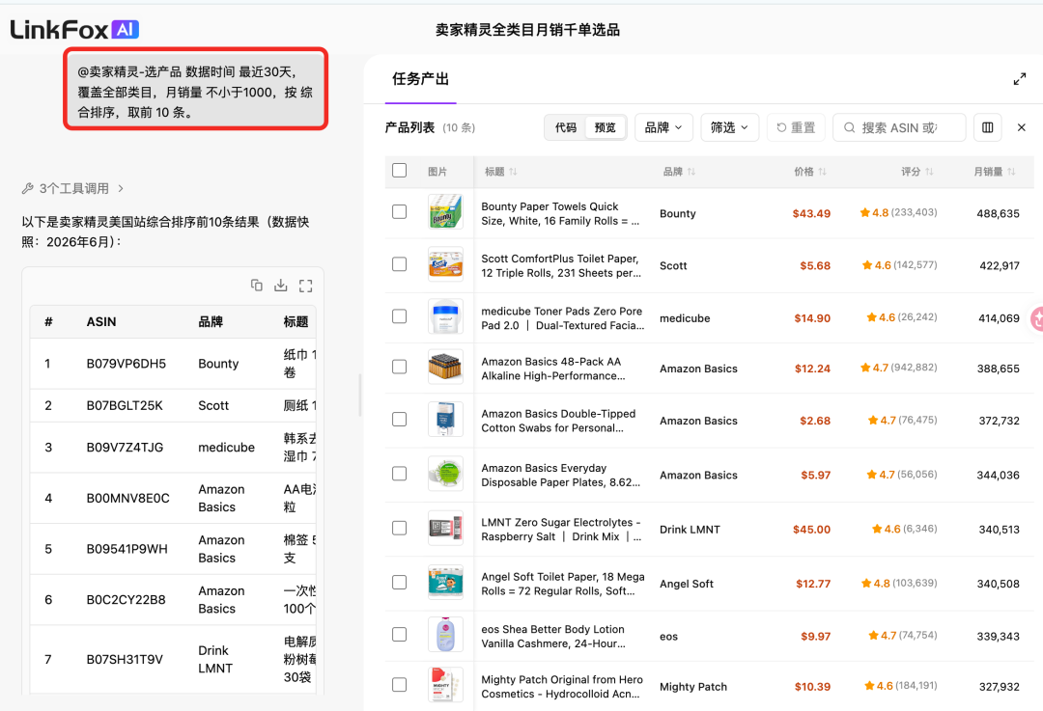
Task: Click the wrench icon beside 3个工具调用
Action: pos(27,189)
